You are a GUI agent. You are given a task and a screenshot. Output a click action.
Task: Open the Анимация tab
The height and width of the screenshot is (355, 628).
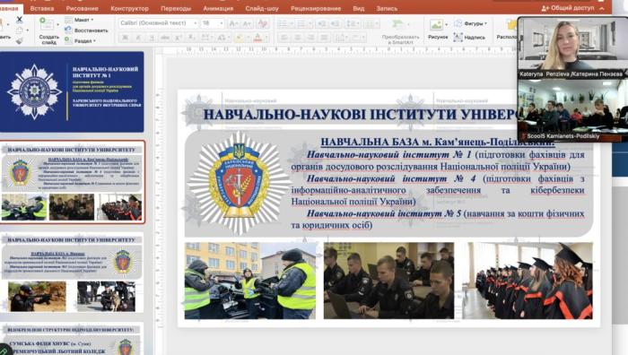click(x=218, y=8)
